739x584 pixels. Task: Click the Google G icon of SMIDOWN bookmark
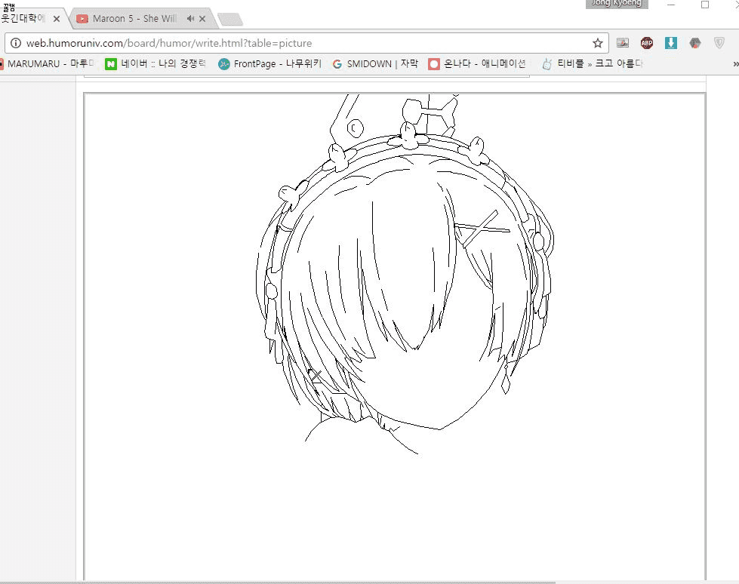[x=337, y=64]
